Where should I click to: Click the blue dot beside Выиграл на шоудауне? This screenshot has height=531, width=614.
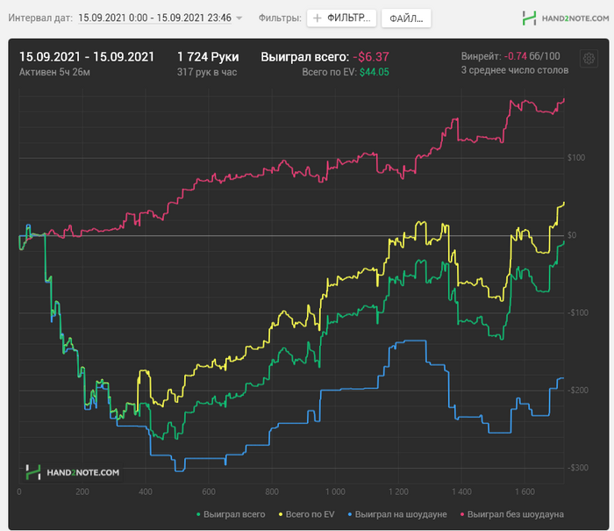350,514
